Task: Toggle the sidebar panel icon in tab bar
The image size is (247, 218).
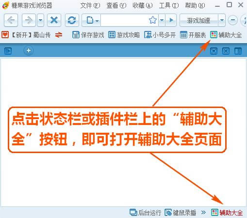Action: tap(8, 51)
